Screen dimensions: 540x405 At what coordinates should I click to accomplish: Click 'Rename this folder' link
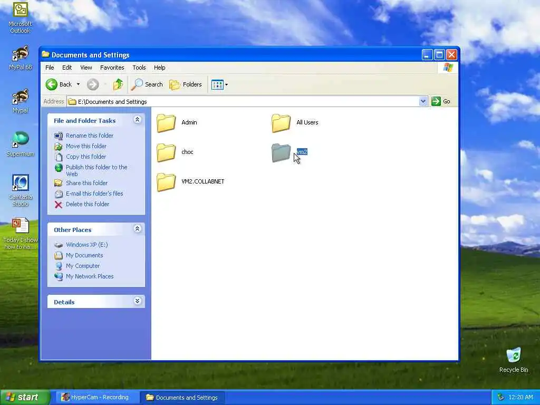coord(90,136)
